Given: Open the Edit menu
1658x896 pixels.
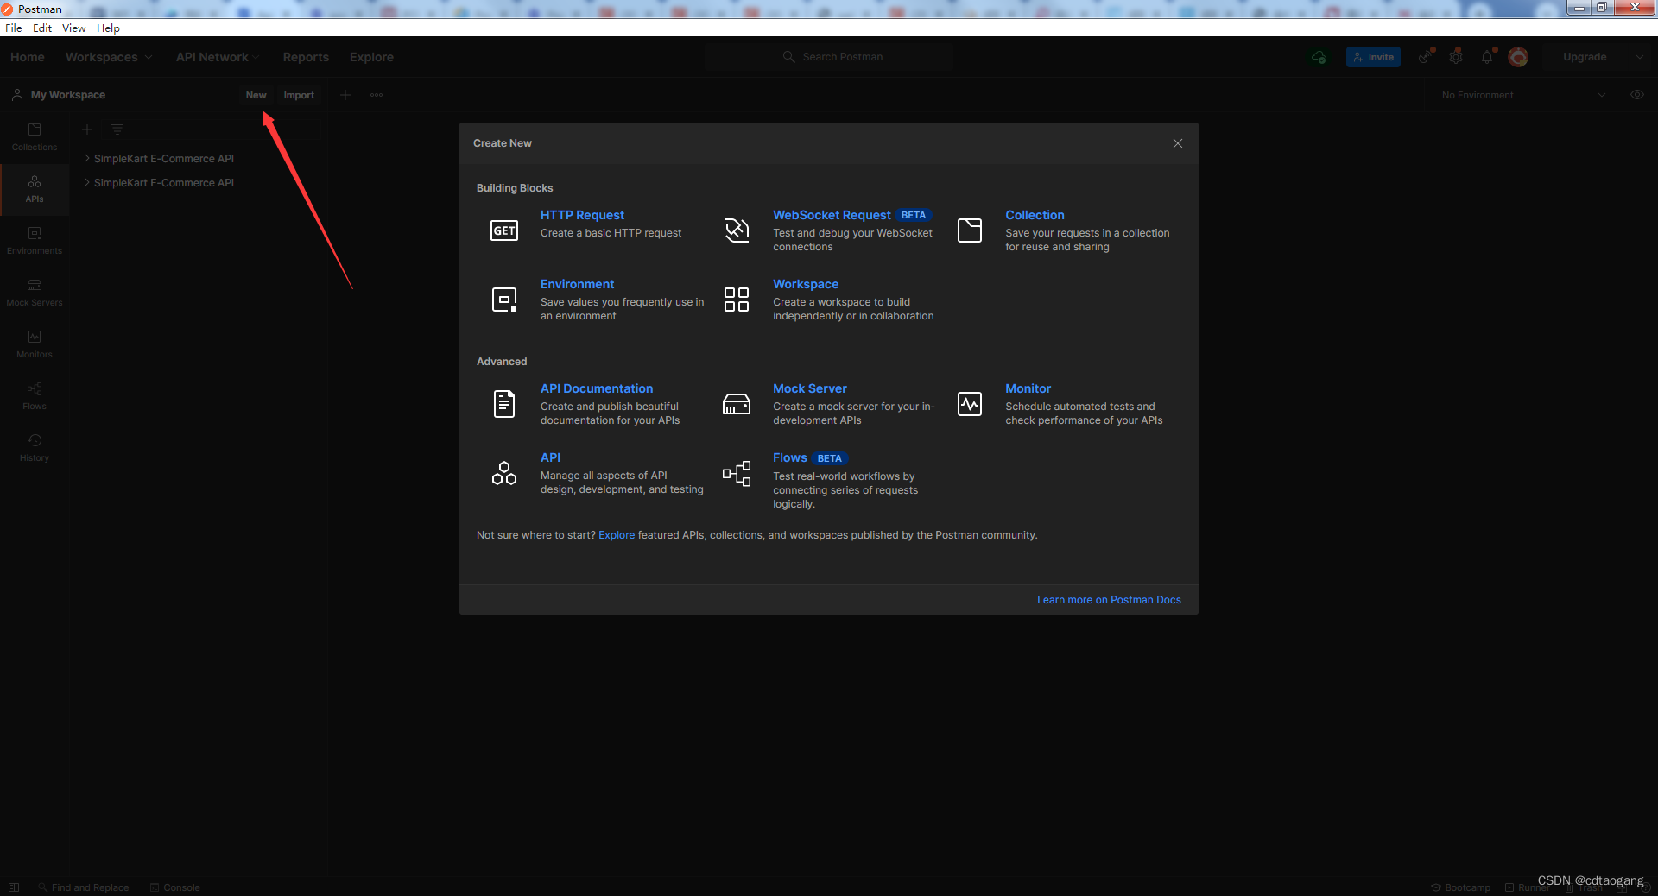Looking at the screenshot, I should [42, 28].
